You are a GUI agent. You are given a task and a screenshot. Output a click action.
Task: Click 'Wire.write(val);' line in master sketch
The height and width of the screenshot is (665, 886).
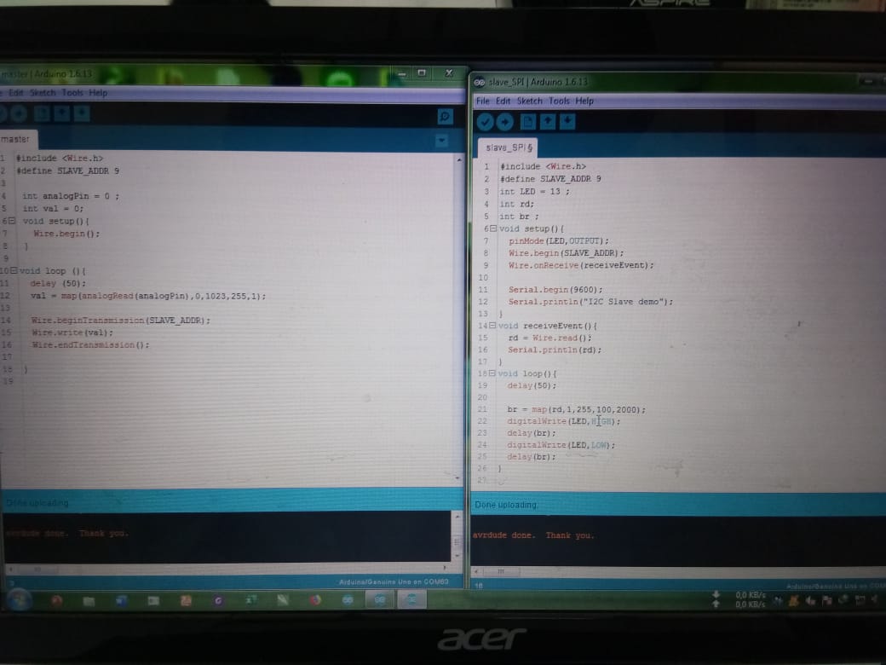[x=72, y=333]
